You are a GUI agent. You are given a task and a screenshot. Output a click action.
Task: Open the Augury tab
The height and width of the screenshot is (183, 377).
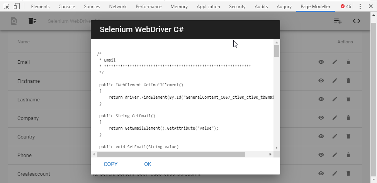(284, 7)
